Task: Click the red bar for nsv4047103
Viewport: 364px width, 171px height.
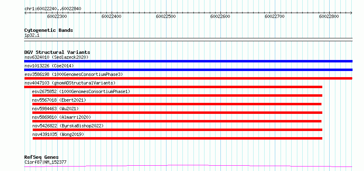Action: (173, 87)
